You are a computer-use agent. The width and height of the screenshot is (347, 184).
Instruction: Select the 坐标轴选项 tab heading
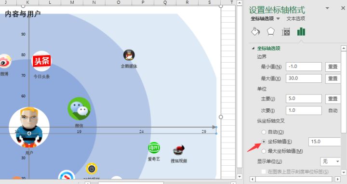click(x=262, y=19)
